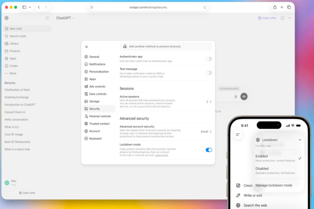
Task: Open the ChatGPT model dropdown
Action: (x=65, y=18)
